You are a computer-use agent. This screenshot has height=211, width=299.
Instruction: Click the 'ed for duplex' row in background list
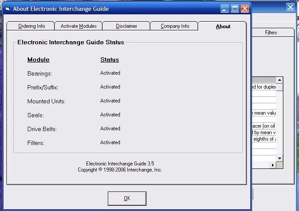pyautogui.click(x=264, y=87)
